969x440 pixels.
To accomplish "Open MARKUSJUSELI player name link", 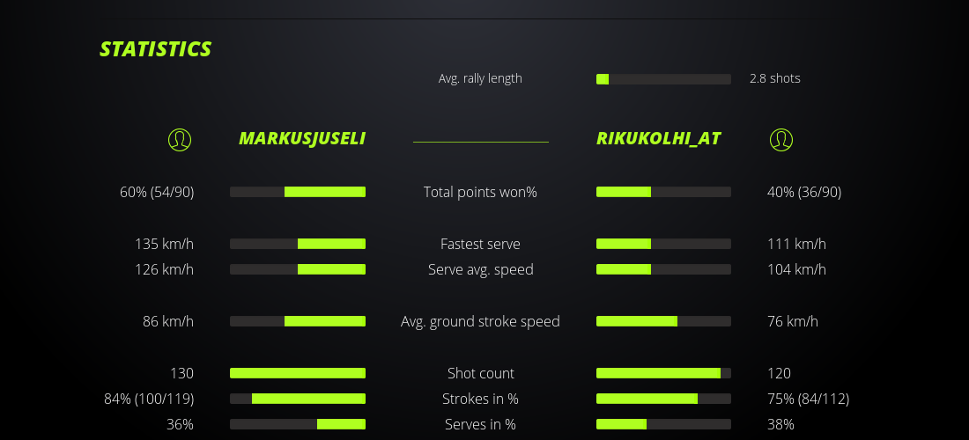I will coord(302,138).
